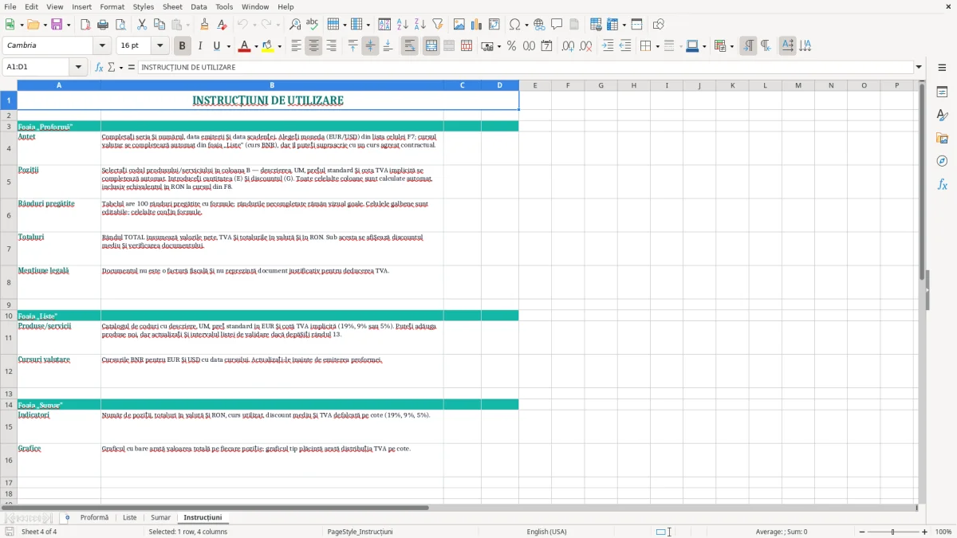Click Clear Direct Formatting icon

tap(223, 25)
